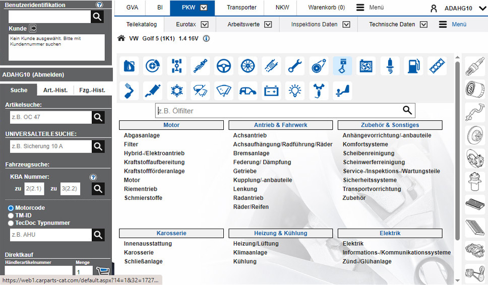
Task: Open KBA Nummer help question mark
Action: pos(93,177)
